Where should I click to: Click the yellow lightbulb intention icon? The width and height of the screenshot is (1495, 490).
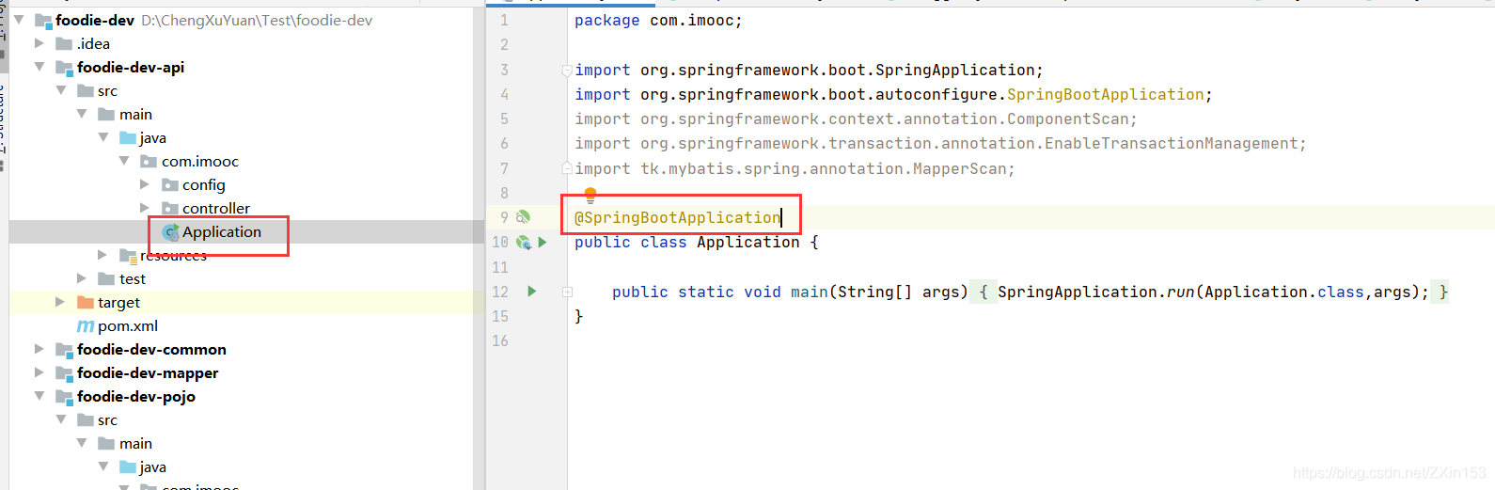(590, 196)
